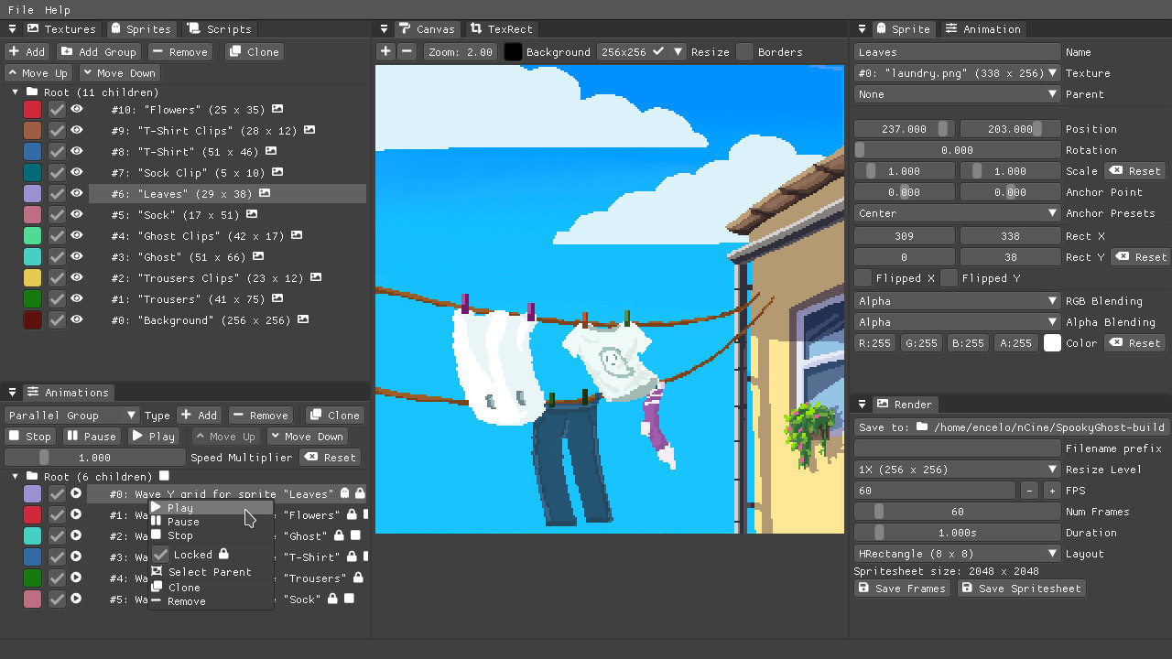Enable the Flipped Y checkbox
The image size is (1172, 659).
950,278
